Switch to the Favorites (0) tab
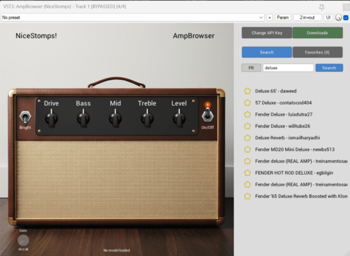Screen dimensions: 350x256 (x=318, y=52)
